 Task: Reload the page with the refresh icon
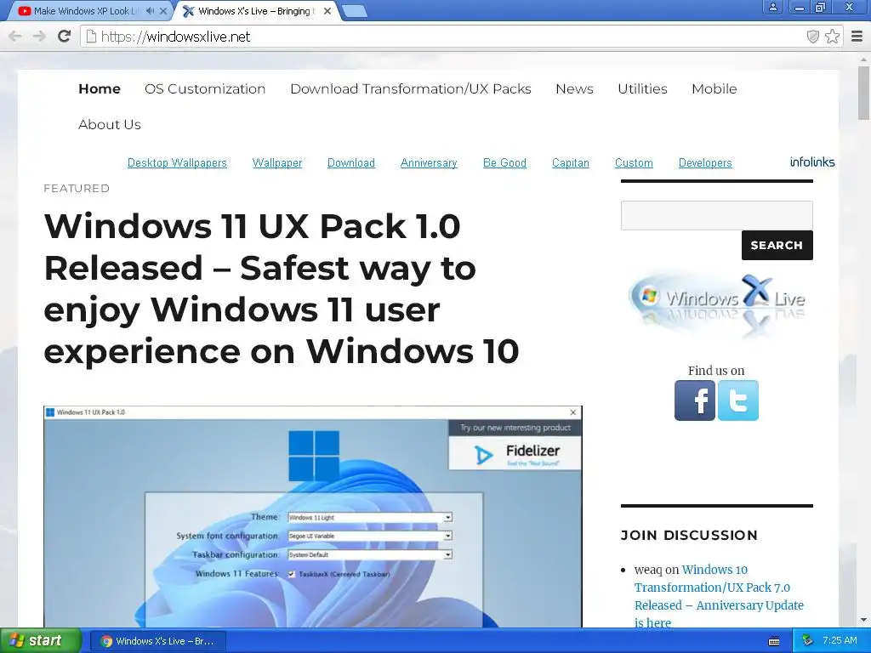[x=64, y=37]
